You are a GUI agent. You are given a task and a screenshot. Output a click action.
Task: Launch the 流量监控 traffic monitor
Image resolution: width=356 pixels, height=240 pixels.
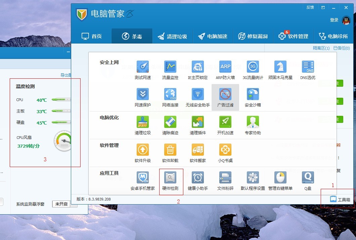pyautogui.click(x=170, y=70)
